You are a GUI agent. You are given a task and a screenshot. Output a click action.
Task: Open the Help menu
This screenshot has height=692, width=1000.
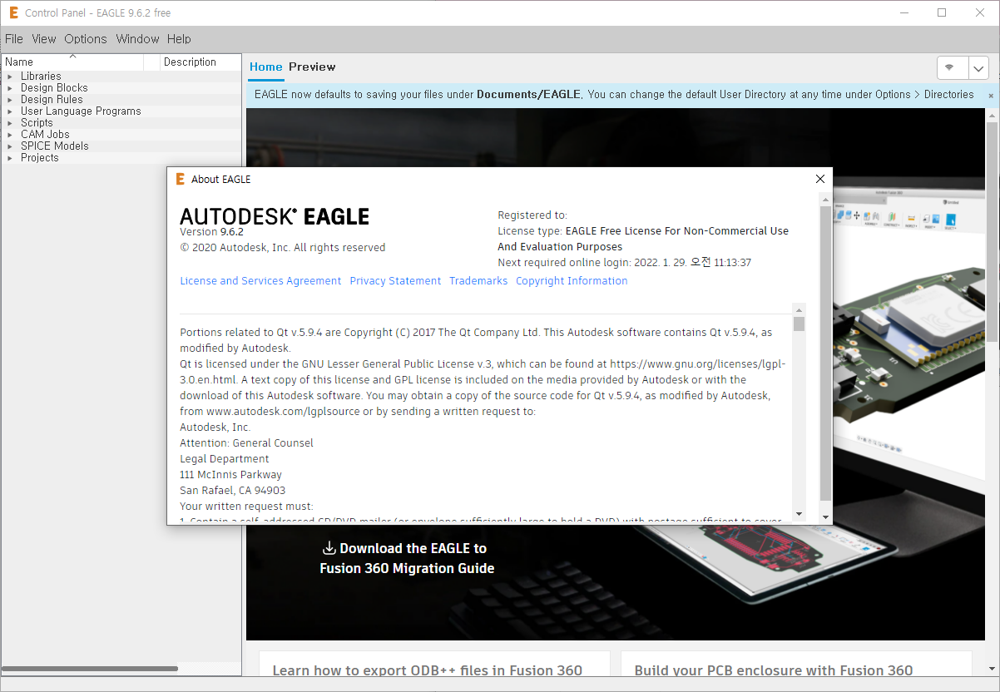[179, 39]
